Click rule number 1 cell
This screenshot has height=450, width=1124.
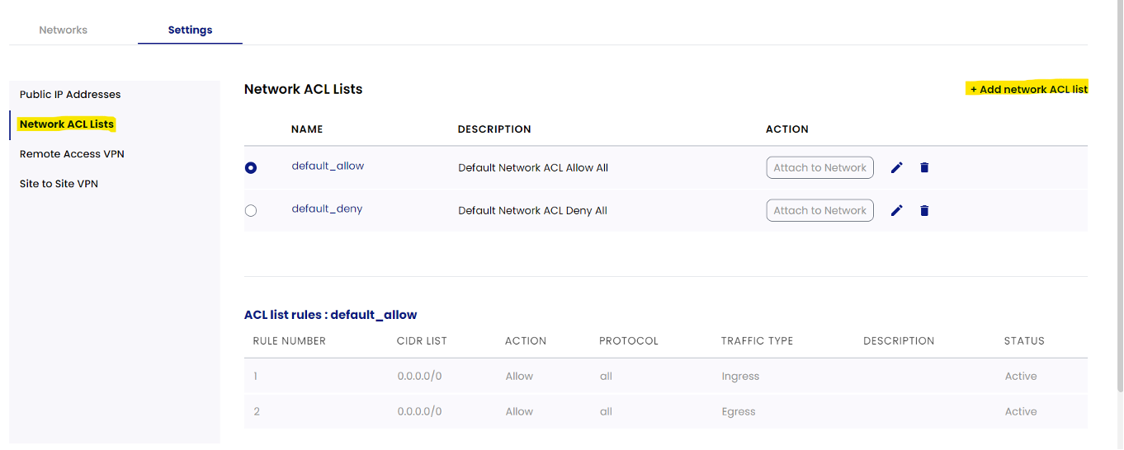click(x=256, y=376)
